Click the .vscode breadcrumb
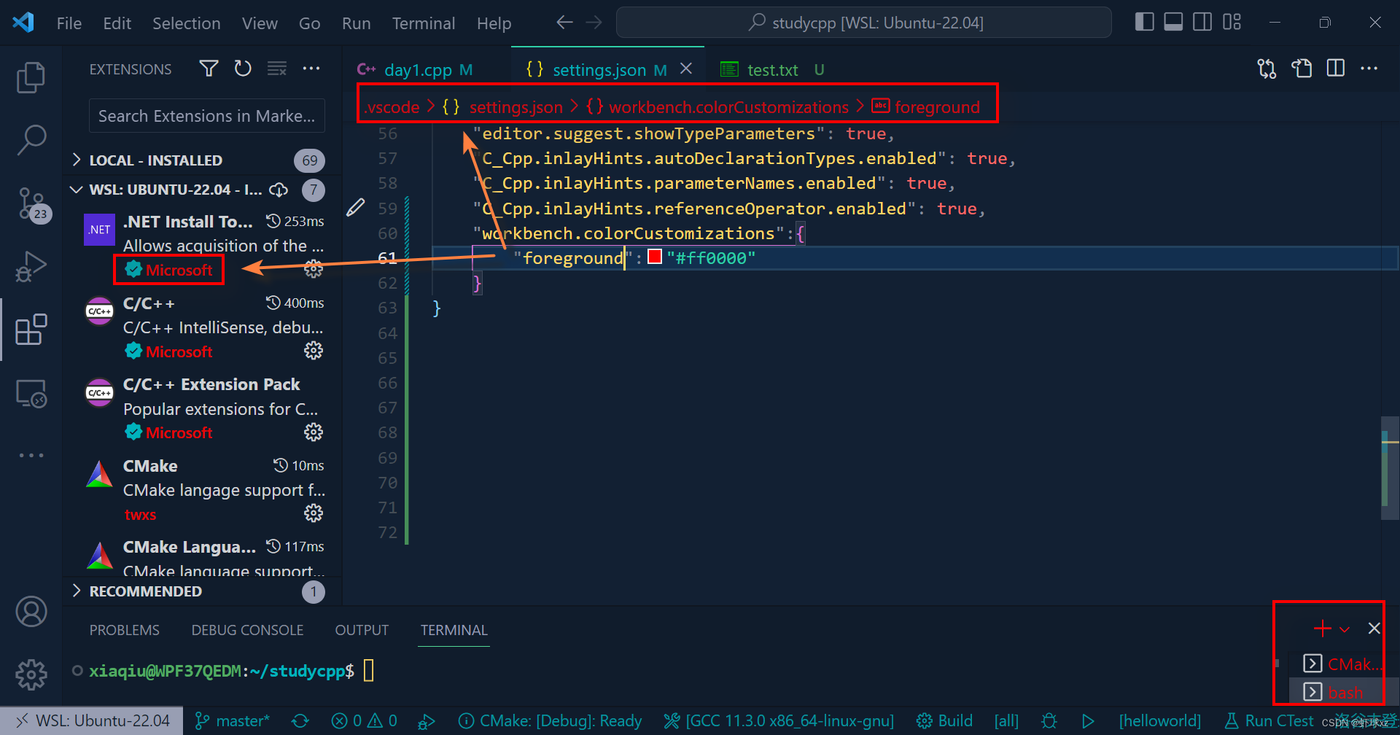 click(x=392, y=107)
